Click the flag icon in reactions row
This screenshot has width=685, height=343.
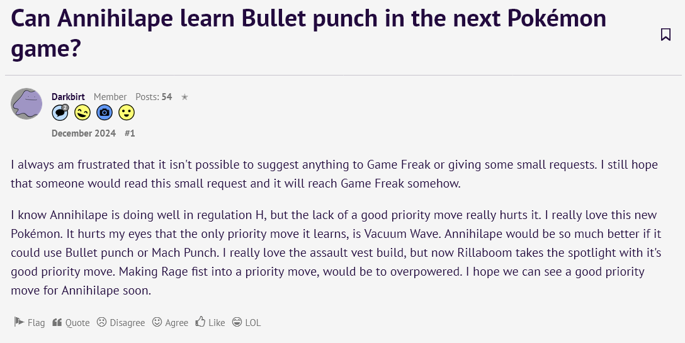[19, 322]
